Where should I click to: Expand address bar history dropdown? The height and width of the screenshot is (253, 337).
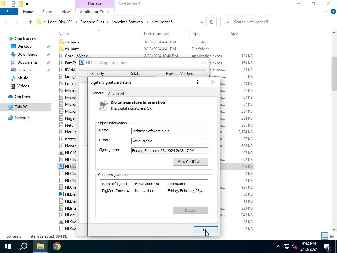pos(202,22)
